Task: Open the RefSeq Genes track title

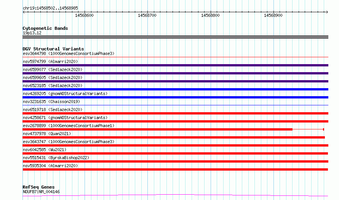Action: click(38, 187)
